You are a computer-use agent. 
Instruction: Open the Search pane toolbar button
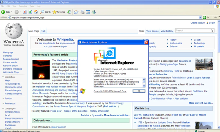[45, 12]
